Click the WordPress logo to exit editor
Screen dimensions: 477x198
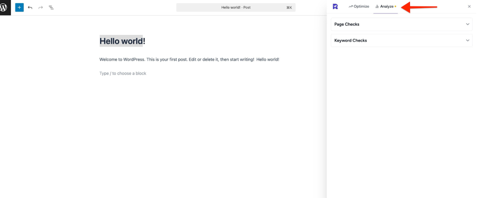pos(5,7)
